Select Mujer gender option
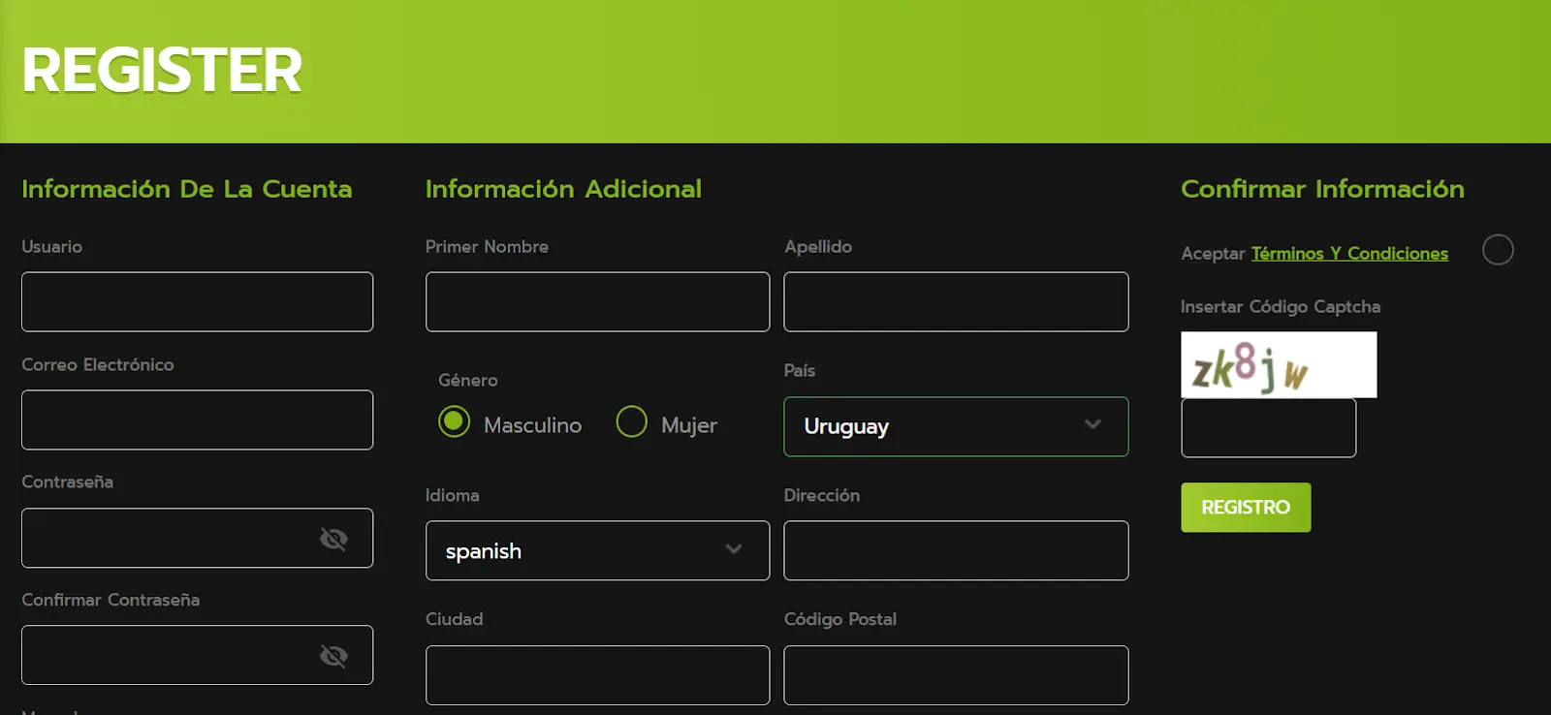This screenshot has width=1551, height=715. [631, 422]
